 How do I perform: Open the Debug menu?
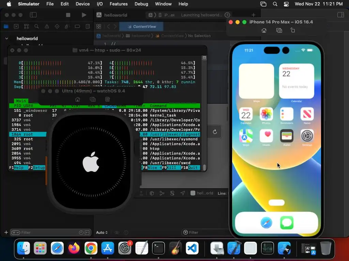tap(141, 4)
